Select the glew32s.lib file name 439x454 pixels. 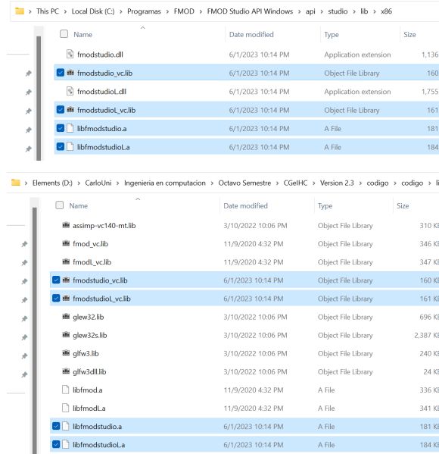89,335
